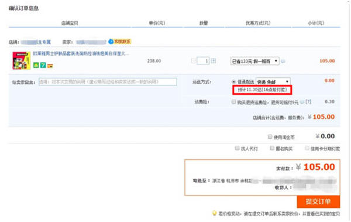Click the shipping fee amount 0.00 in red
Screen dimensions: 351x222
(329, 81)
